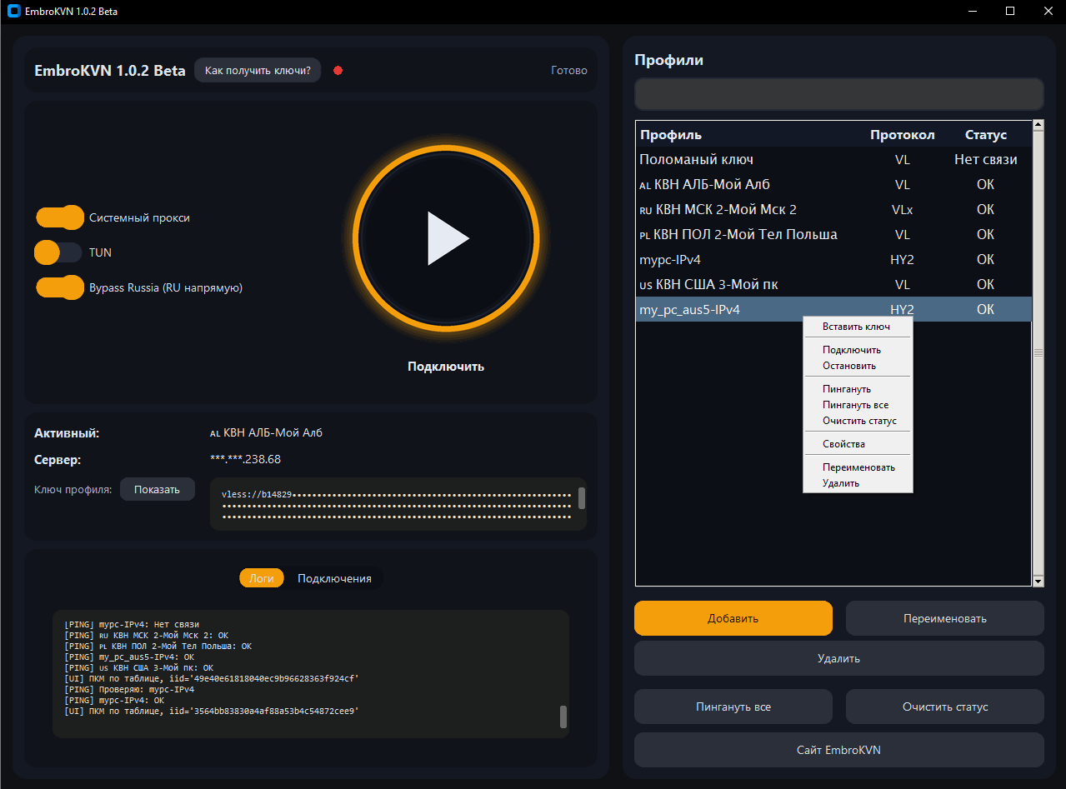Select the Поломаный ключ profile row
The width and height of the screenshot is (1066, 789).
[750, 159]
